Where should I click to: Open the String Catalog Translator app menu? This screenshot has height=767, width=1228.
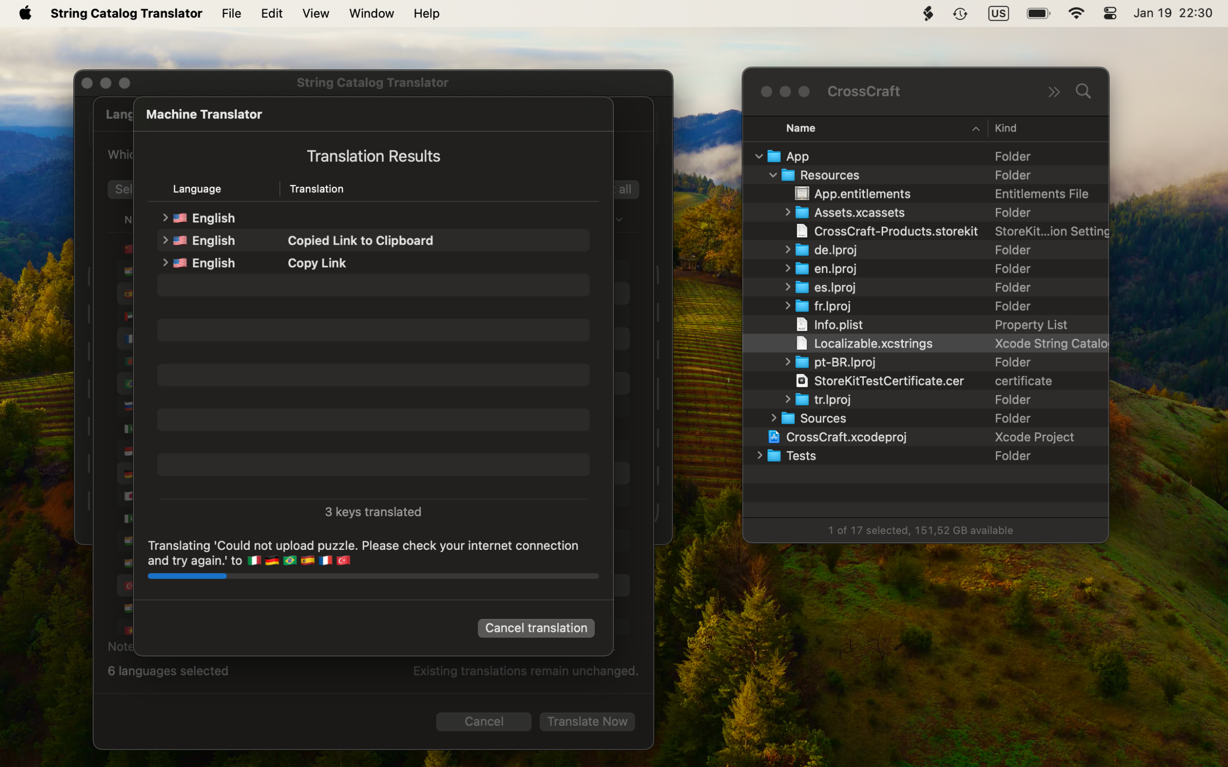pos(126,14)
